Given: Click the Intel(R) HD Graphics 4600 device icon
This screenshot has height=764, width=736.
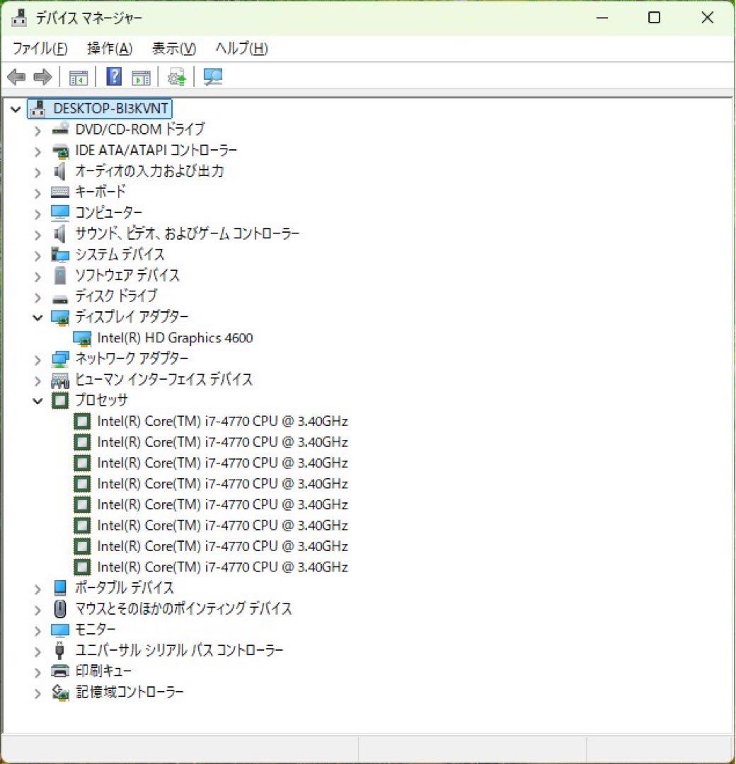Looking at the screenshot, I should click(83, 337).
